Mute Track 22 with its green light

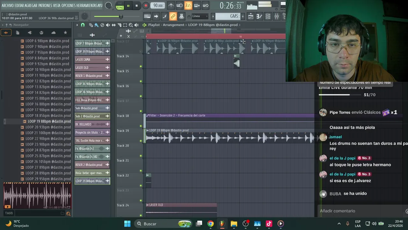pos(141,186)
